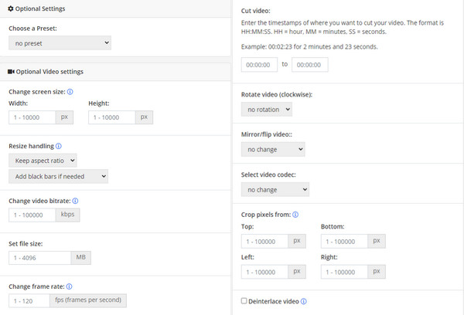Click info icon beside Resize handling
464x315 pixels.
coord(59,146)
